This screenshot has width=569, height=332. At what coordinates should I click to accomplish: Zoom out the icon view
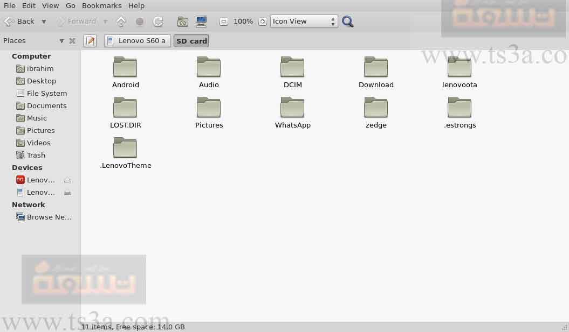224,22
